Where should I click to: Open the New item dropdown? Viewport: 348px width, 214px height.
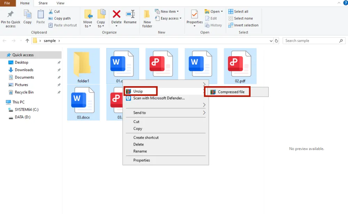pos(167,11)
